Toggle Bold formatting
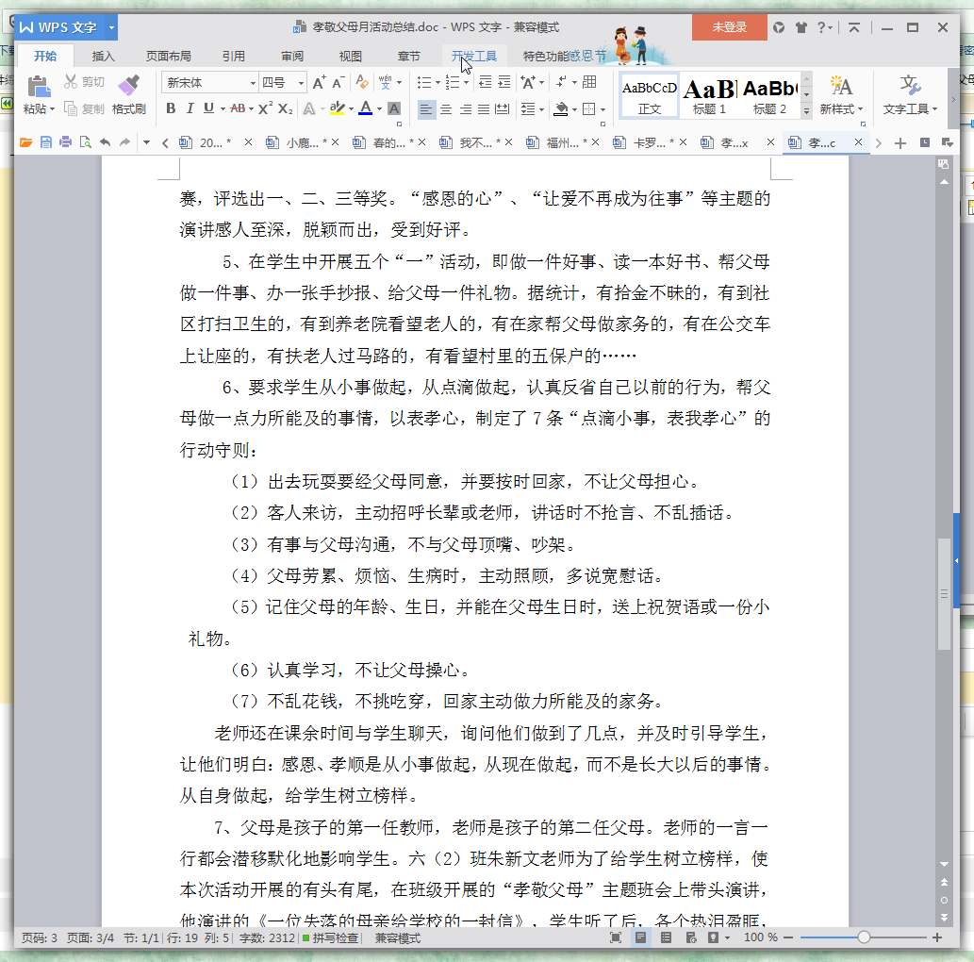This screenshot has width=974, height=962. [171, 108]
